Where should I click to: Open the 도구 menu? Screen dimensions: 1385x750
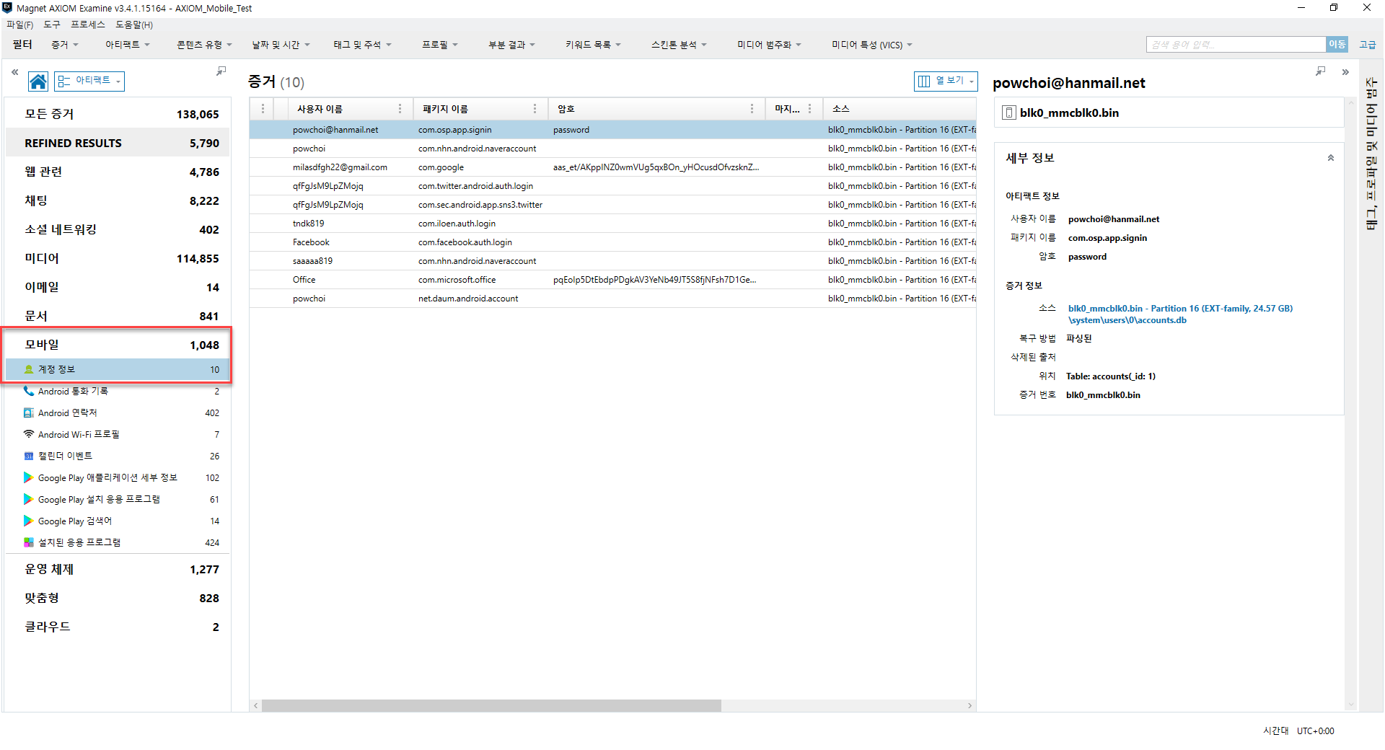[x=52, y=25]
